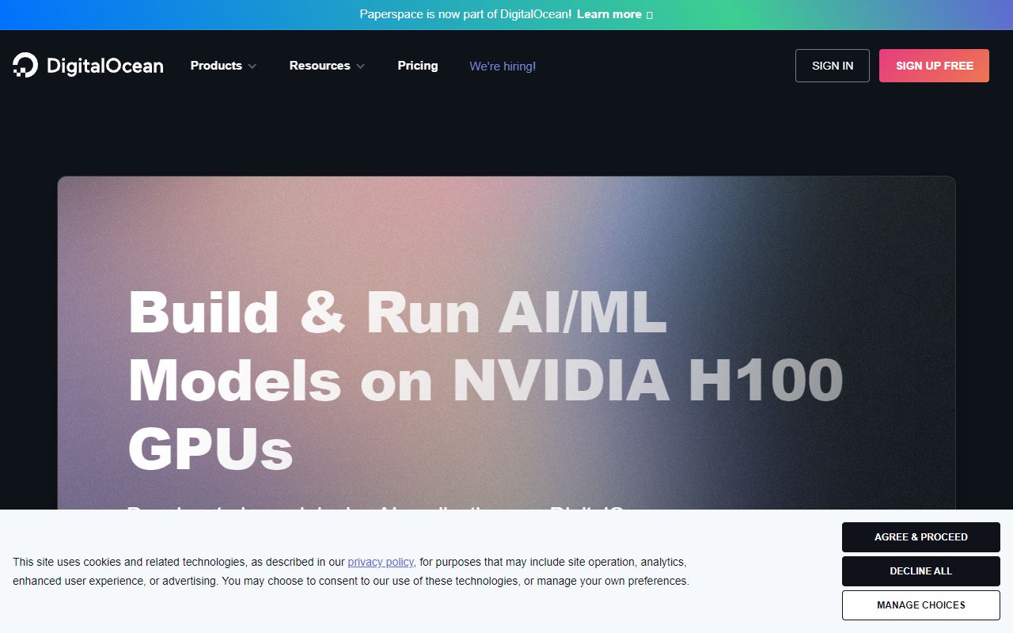Reject cookies with DECLINE ALL
The image size is (1013, 633).
click(x=920, y=571)
